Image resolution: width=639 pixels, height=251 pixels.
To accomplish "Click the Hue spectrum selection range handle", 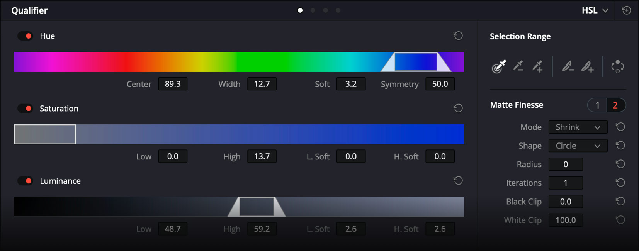I will (x=416, y=62).
